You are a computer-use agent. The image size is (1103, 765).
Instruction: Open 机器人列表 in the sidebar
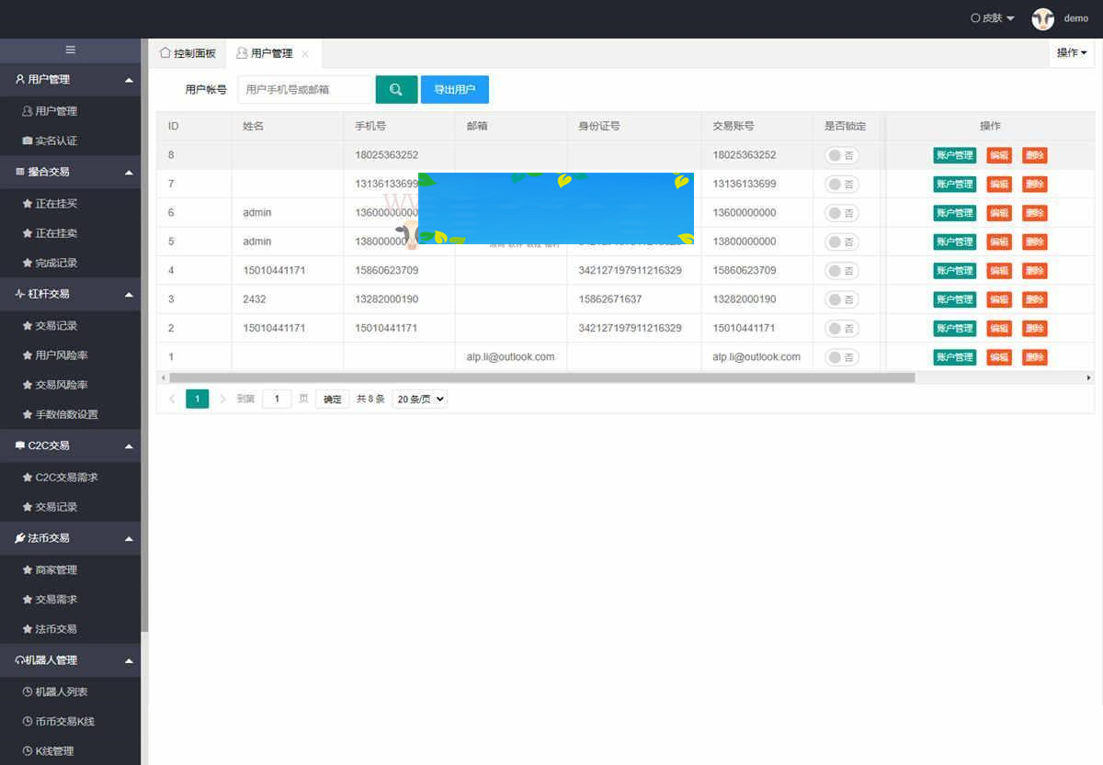point(61,692)
